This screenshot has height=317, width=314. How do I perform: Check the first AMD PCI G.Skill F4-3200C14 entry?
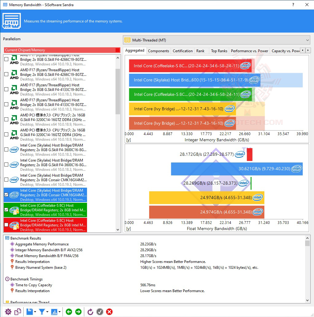(x=6, y=119)
